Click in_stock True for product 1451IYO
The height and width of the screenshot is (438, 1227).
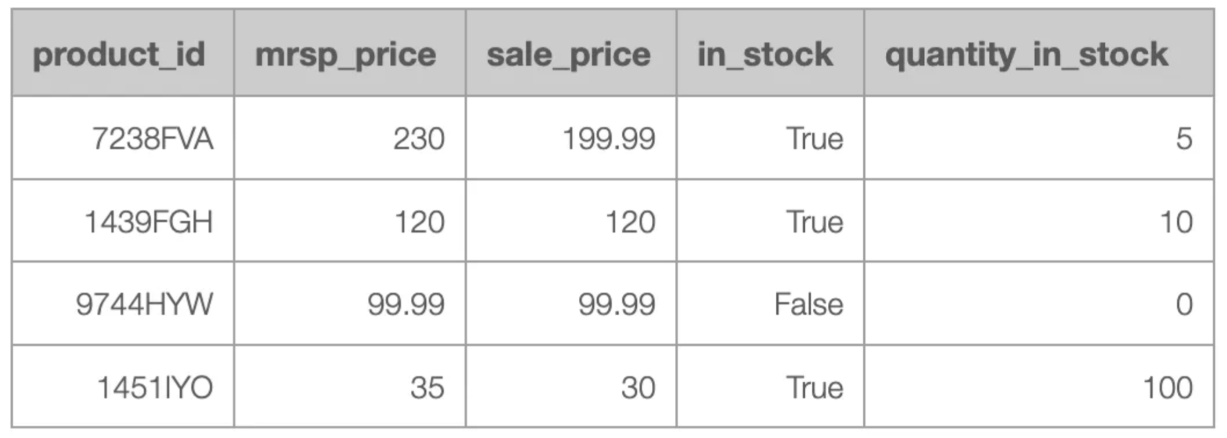[x=814, y=388]
